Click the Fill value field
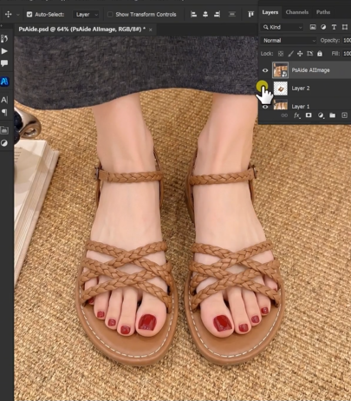Screen dimensions: 351x401 click(x=347, y=54)
